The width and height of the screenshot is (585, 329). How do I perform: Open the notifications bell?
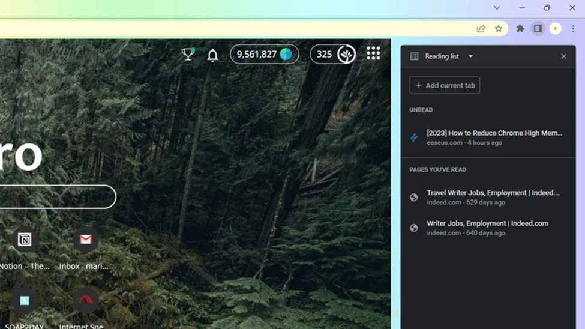point(212,55)
